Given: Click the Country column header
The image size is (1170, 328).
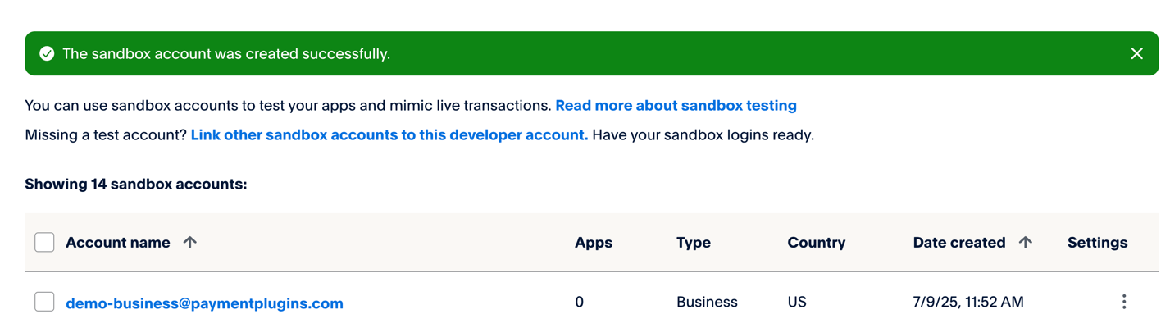Looking at the screenshot, I should pyautogui.click(x=816, y=243).
